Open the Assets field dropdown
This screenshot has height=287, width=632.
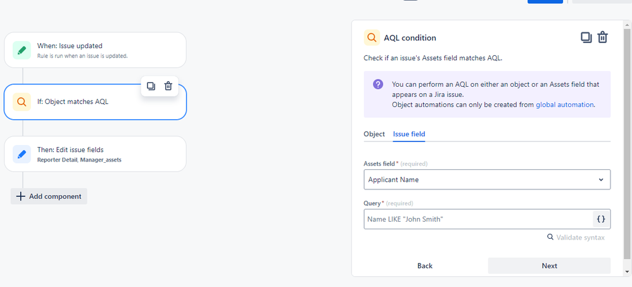486,179
